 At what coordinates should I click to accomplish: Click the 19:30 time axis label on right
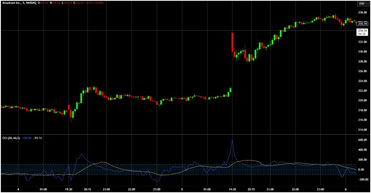[232, 190]
